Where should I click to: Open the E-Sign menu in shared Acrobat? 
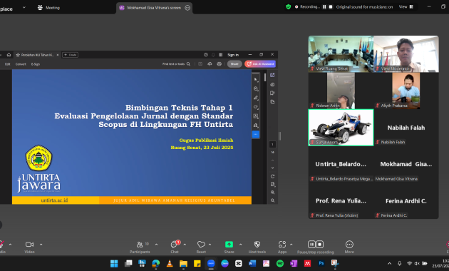(x=36, y=64)
